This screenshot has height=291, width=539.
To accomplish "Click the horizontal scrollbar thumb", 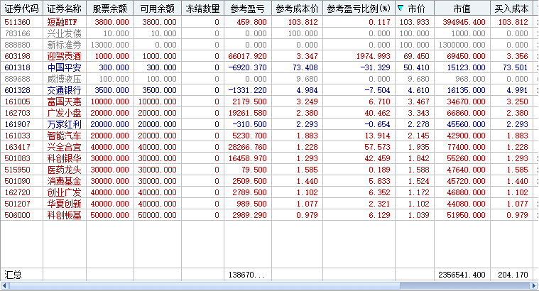I will [x=205, y=286].
